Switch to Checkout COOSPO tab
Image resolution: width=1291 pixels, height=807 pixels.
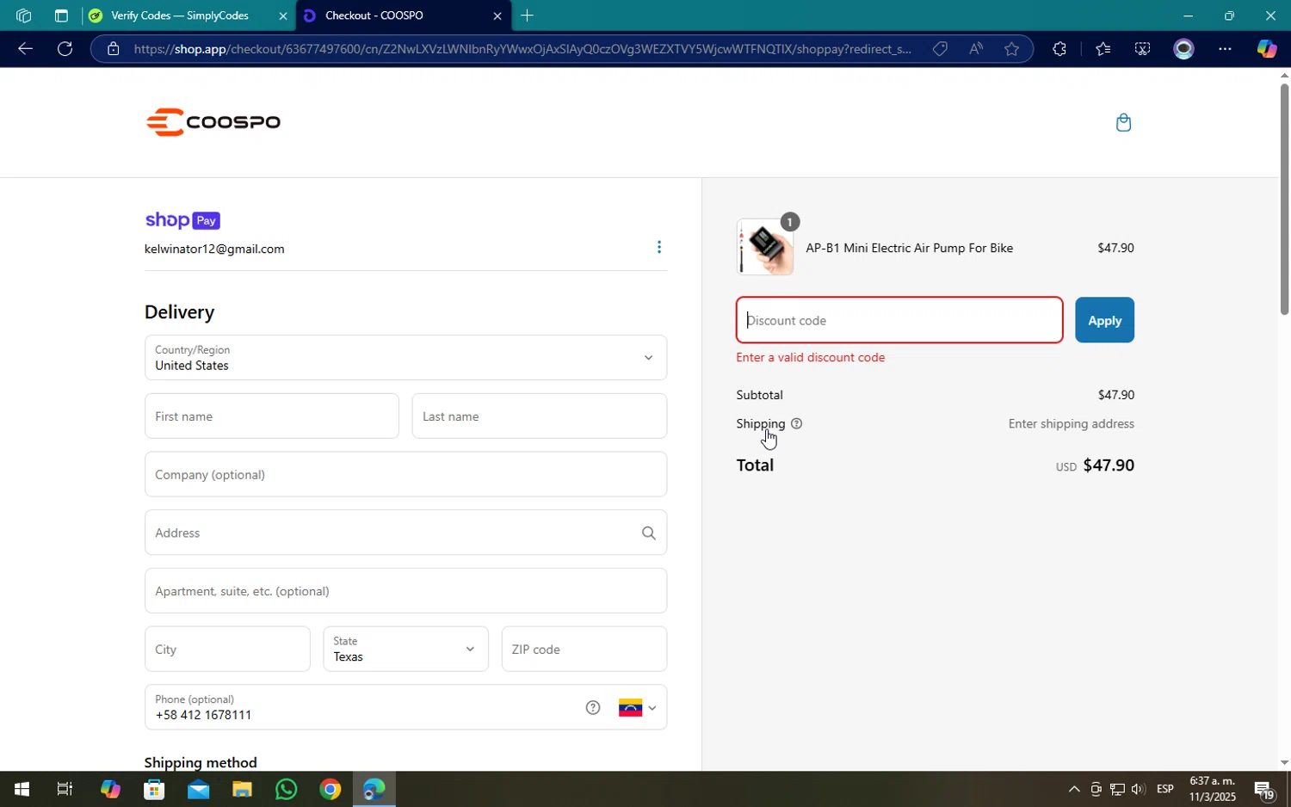(374, 15)
